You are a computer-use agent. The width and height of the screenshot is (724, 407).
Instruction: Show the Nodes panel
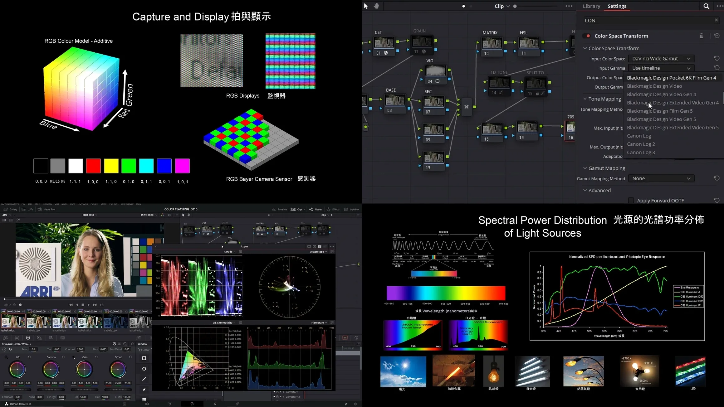(316, 209)
